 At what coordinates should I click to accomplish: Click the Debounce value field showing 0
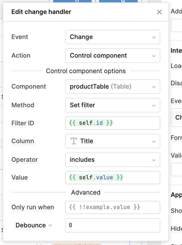tap(112, 225)
